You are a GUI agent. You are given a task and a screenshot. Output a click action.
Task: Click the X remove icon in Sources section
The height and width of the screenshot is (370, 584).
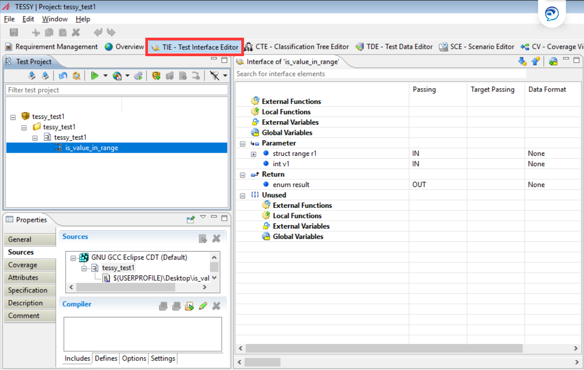pos(216,238)
